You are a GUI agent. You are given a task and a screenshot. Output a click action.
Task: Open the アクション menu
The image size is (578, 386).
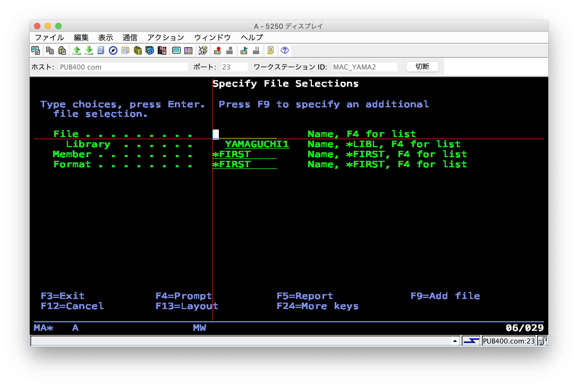(x=165, y=37)
